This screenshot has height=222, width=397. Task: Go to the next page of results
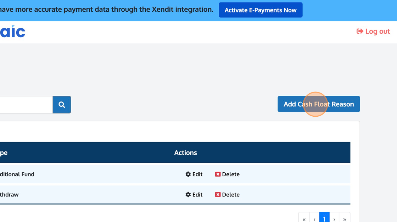tap(334, 218)
